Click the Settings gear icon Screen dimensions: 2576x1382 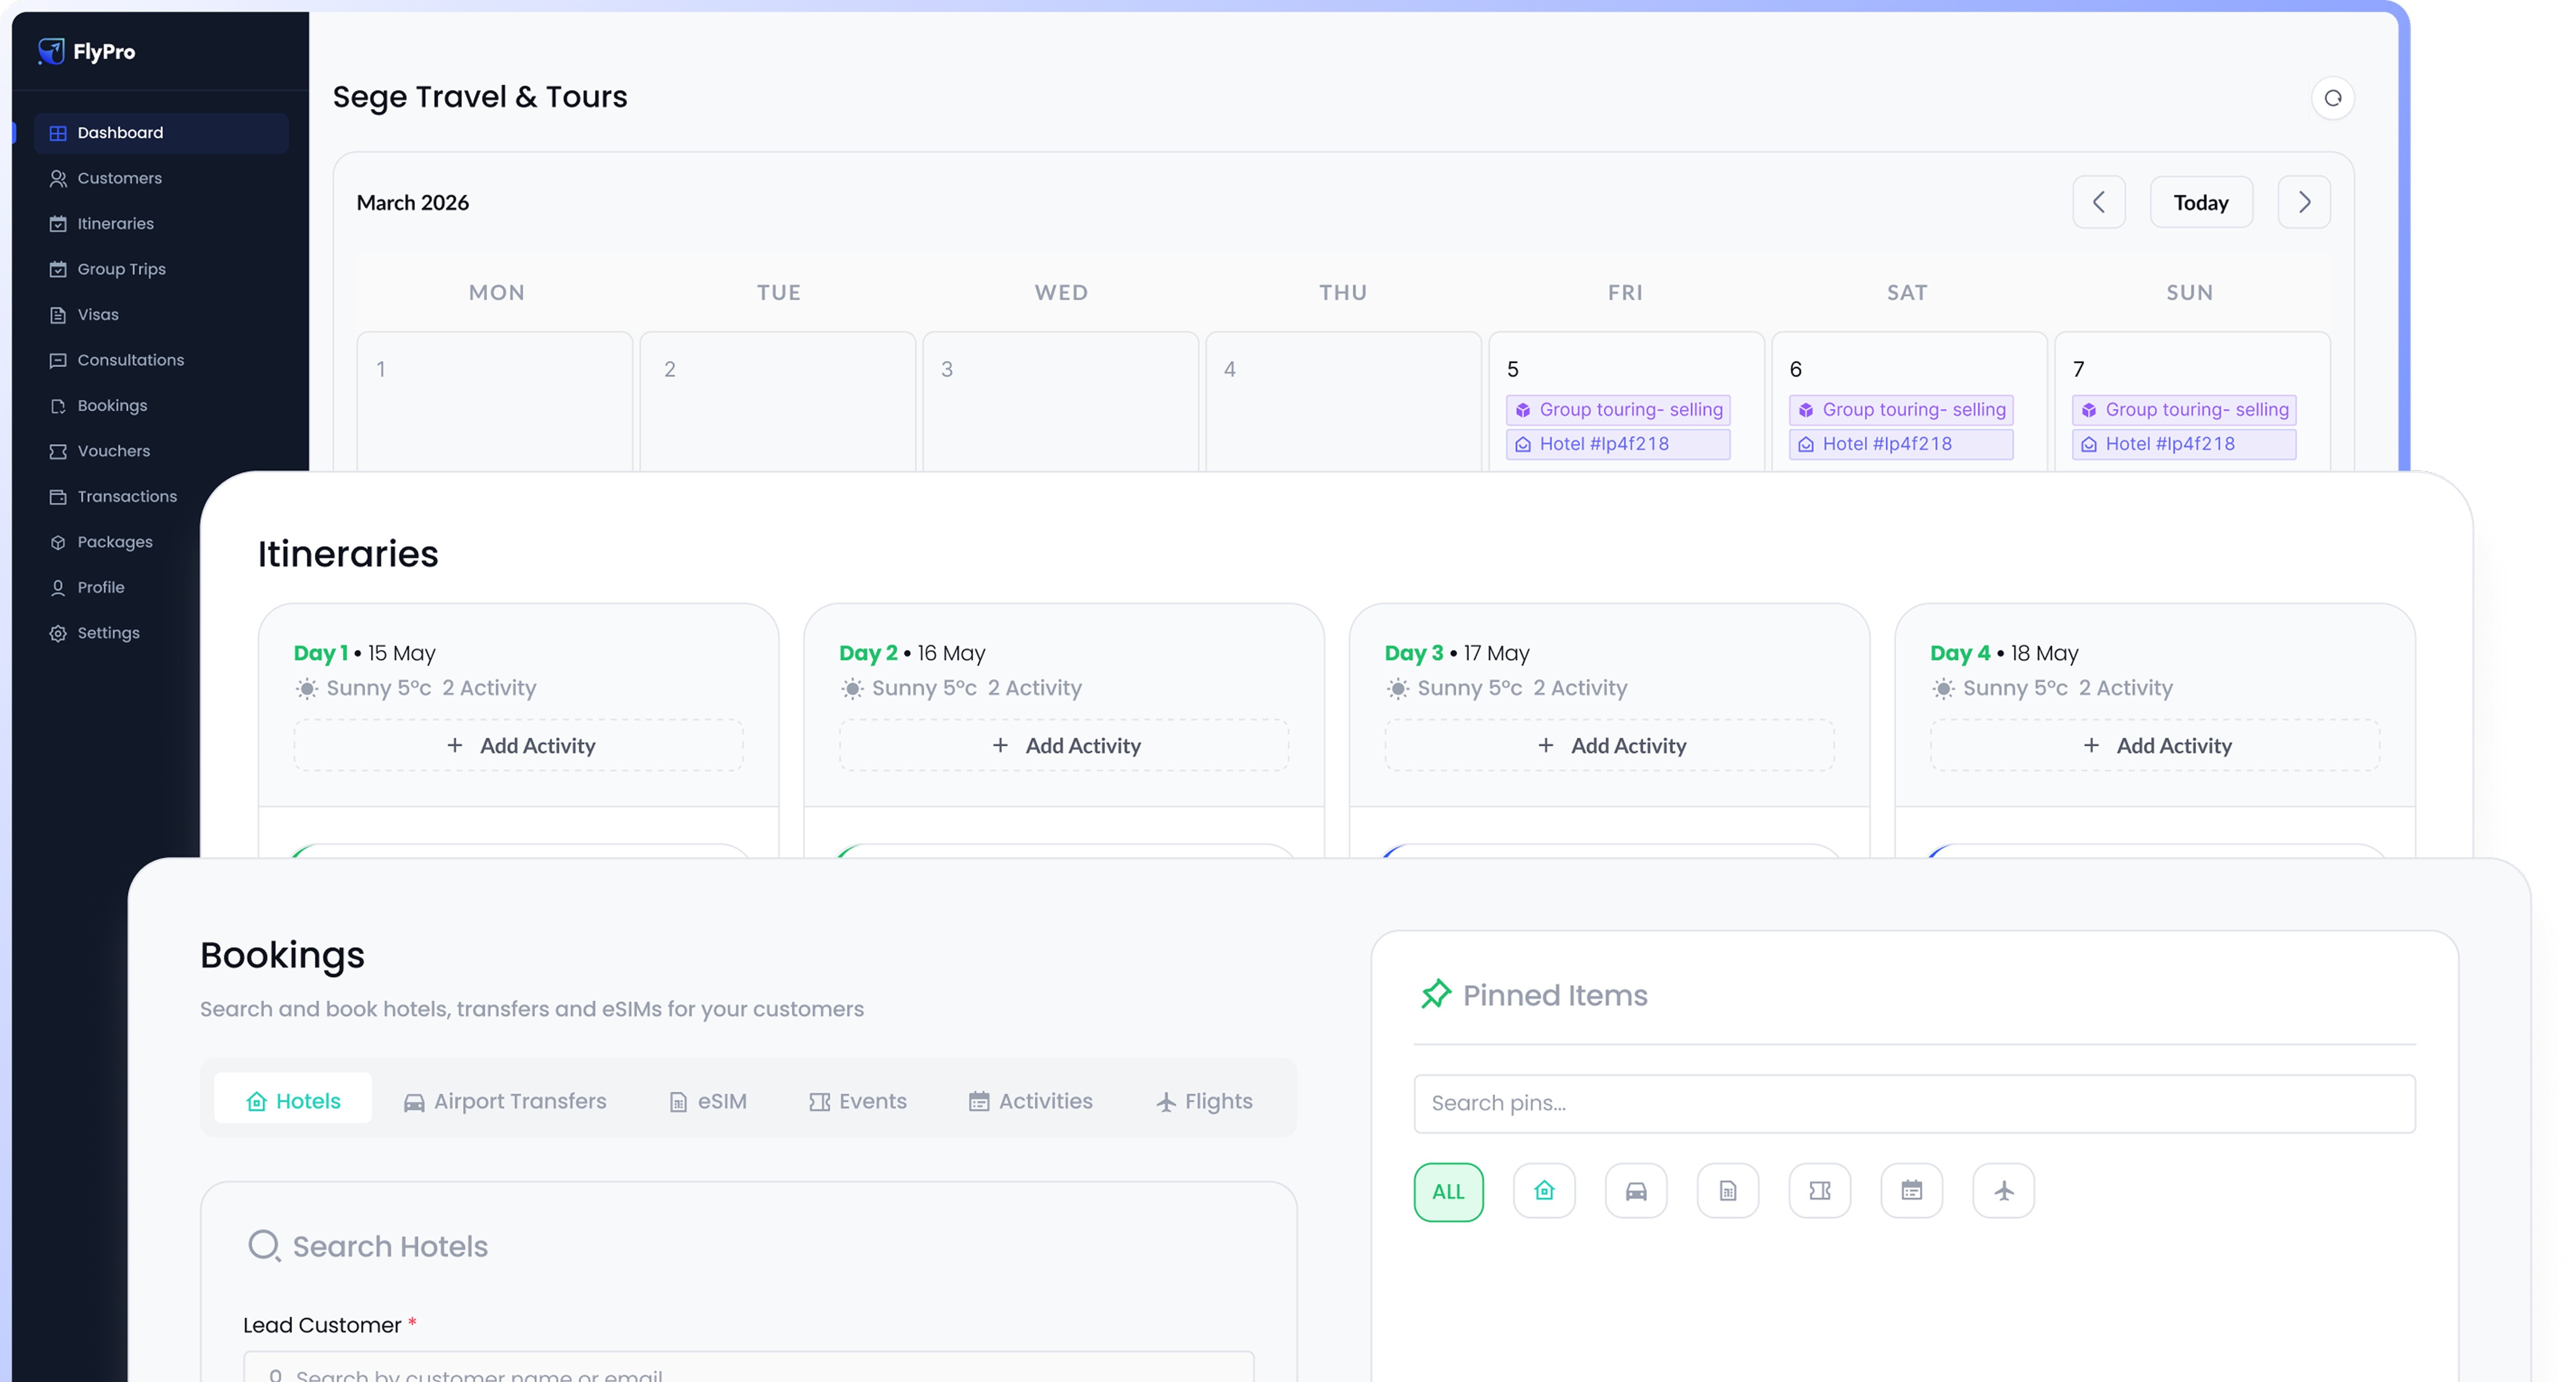point(58,633)
